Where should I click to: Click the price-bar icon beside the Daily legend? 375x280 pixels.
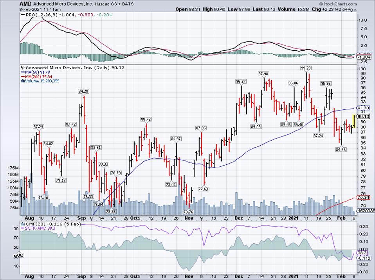tap(23, 68)
